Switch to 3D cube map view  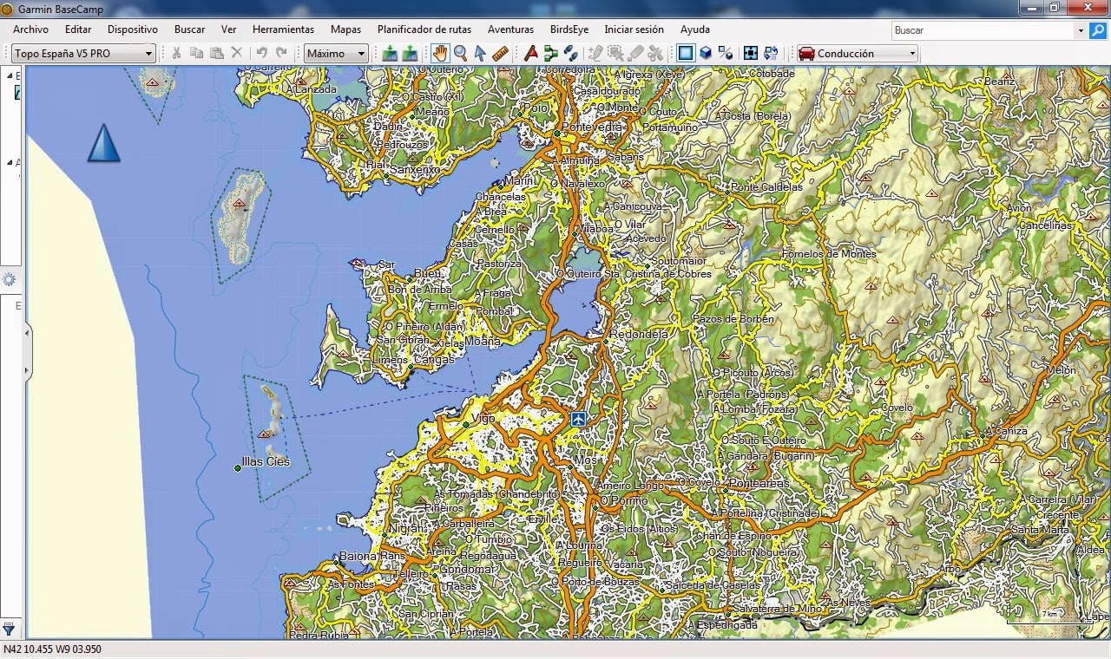[x=706, y=53]
